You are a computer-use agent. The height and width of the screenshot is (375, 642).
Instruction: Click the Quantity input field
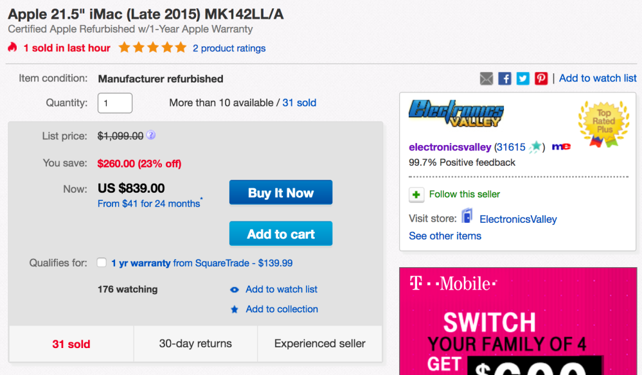click(x=115, y=103)
